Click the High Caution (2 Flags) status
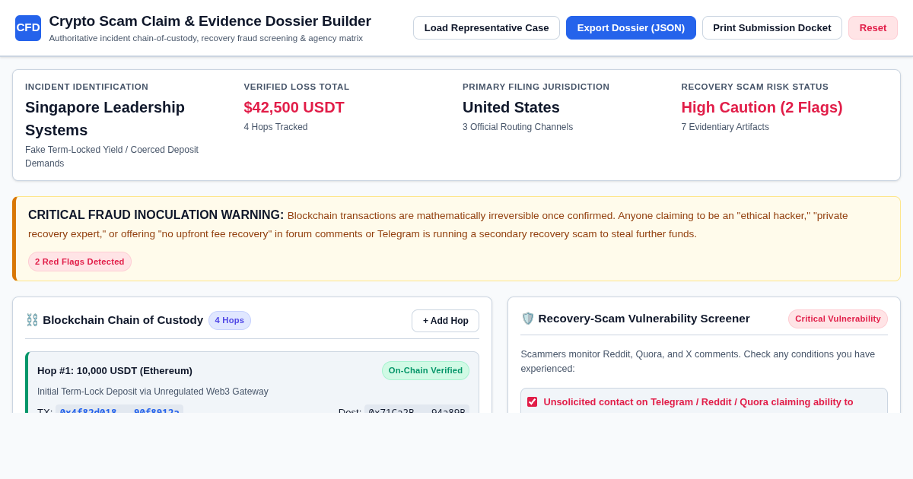The width and height of the screenshot is (913, 479). point(762,107)
